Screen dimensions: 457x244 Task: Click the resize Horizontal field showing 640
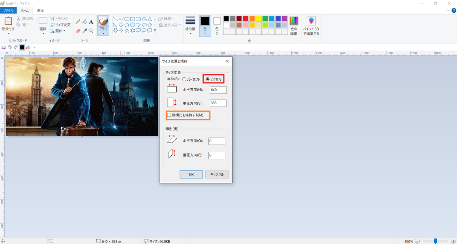tap(218, 90)
